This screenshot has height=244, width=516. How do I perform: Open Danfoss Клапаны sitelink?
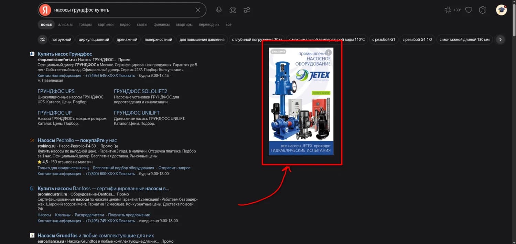tap(63, 215)
